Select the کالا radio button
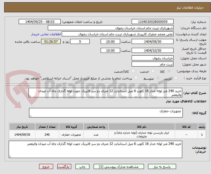 coord(169,71)
